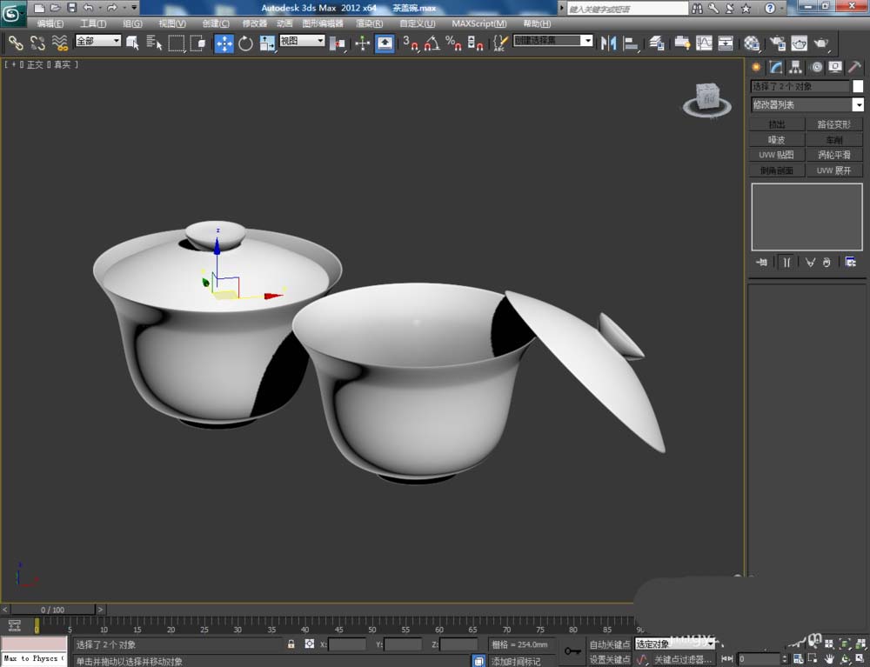Click the Unlink Selection tool
This screenshot has height=667, width=870.
(x=37, y=43)
